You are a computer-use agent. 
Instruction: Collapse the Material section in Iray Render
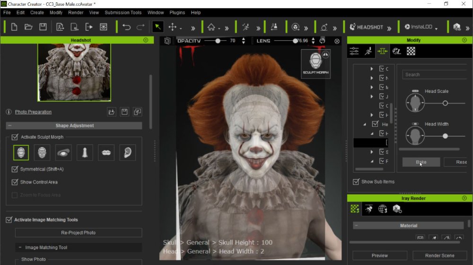pos(357,225)
